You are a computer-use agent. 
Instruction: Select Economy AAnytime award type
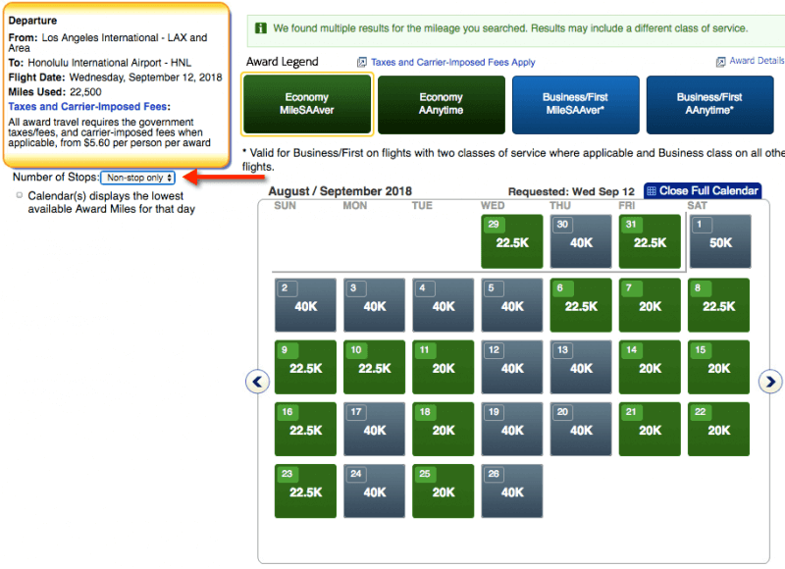coord(441,105)
